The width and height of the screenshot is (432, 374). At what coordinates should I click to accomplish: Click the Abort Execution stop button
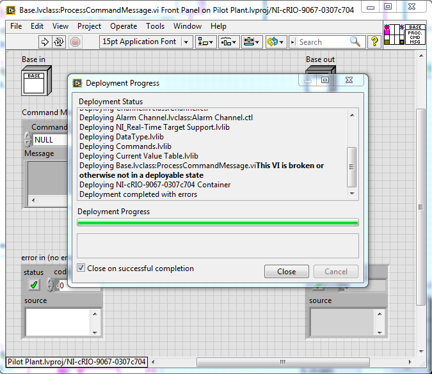[x=75, y=42]
